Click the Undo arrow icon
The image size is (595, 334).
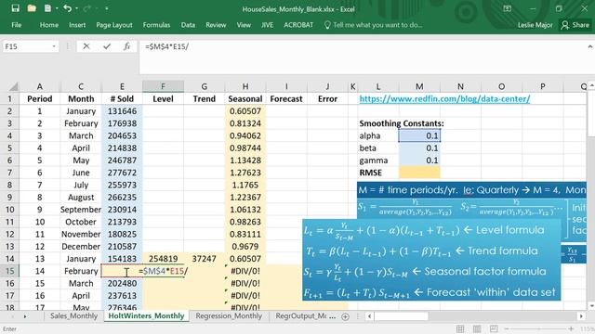67,8
